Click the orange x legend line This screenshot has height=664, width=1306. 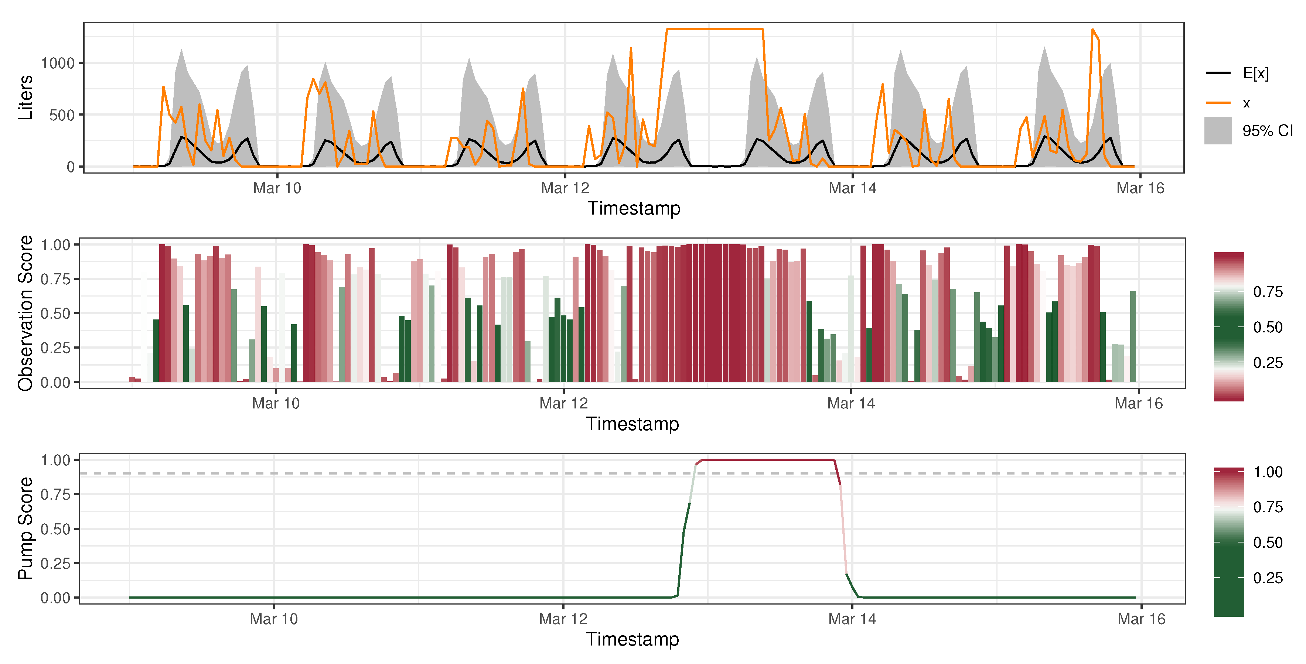point(1218,103)
